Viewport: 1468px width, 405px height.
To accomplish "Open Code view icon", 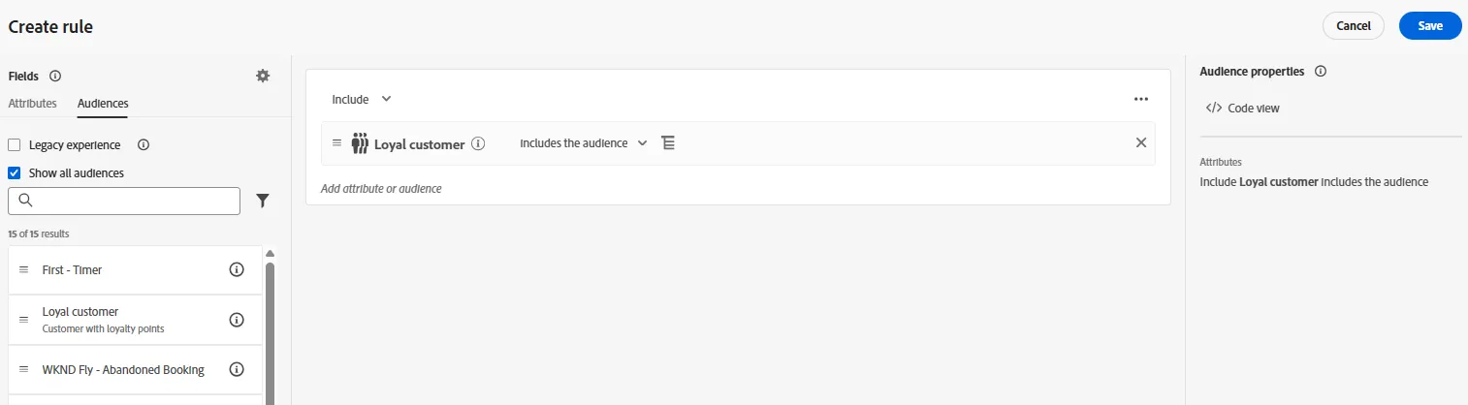I will point(1213,108).
